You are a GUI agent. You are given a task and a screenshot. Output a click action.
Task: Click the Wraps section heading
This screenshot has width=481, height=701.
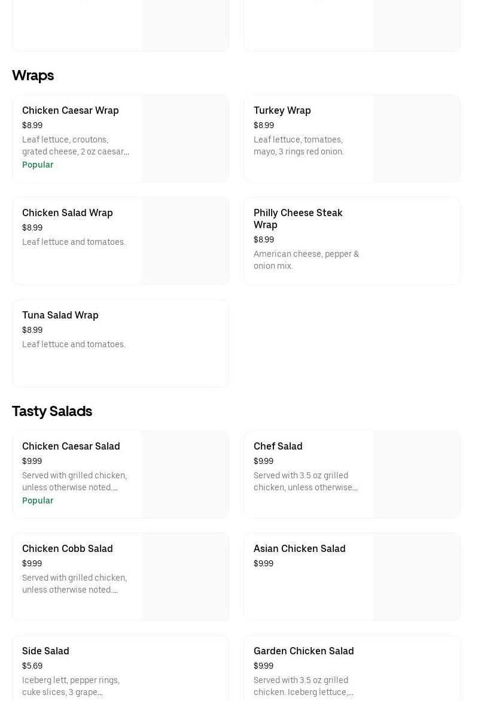pos(33,75)
